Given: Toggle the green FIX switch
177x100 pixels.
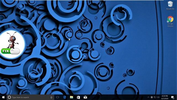Looking at the screenshot, I should [11, 51].
